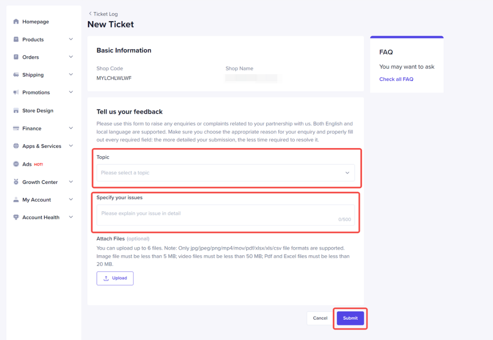Open Shipping via its sidebar icon
This screenshot has width=493, height=340.
pyautogui.click(x=15, y=75)
